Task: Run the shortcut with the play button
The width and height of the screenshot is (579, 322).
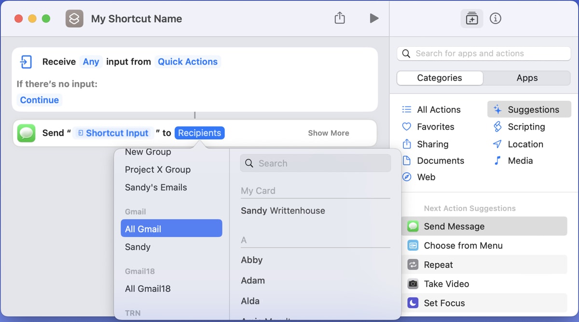Action: tap(374, 18)
